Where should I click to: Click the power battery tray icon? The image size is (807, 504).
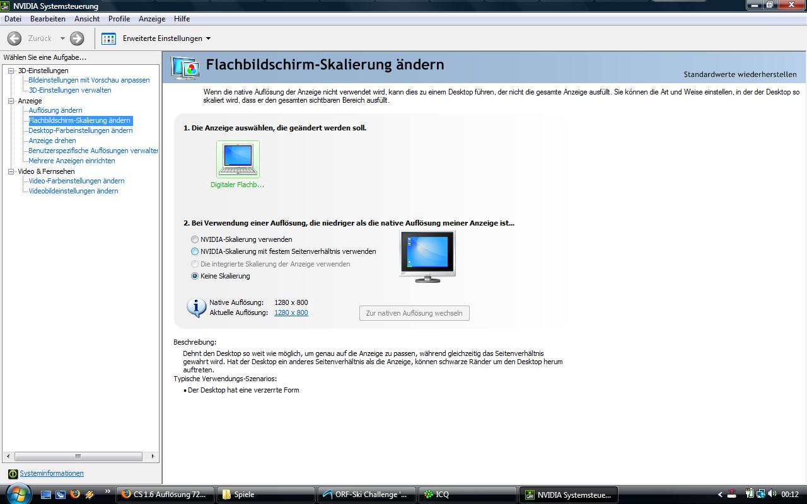pyautogui.click(x=750, y=495)
